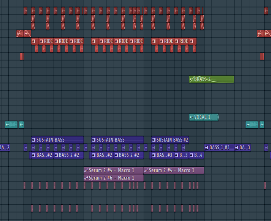Viewport: 271px width, 221px height.
Task: Select the leftmost Serum 2 #4 - Macro 1 clip
Action: tap(113, 170)
